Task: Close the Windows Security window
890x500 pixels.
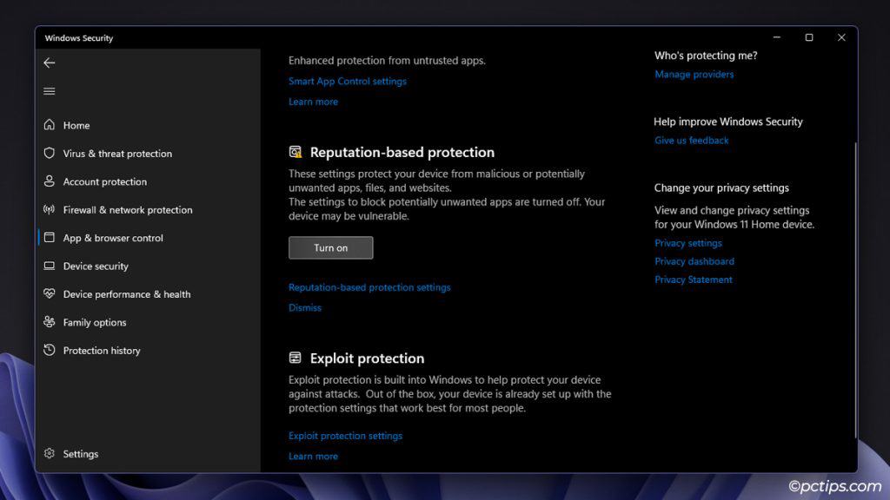Action: [841, 37]
